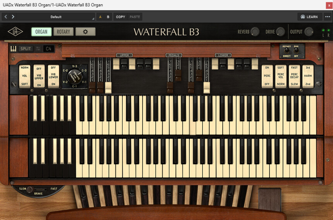Click the Vibrato and Chorus selector knob
This screenshot has height=220, width=333.
74,76
